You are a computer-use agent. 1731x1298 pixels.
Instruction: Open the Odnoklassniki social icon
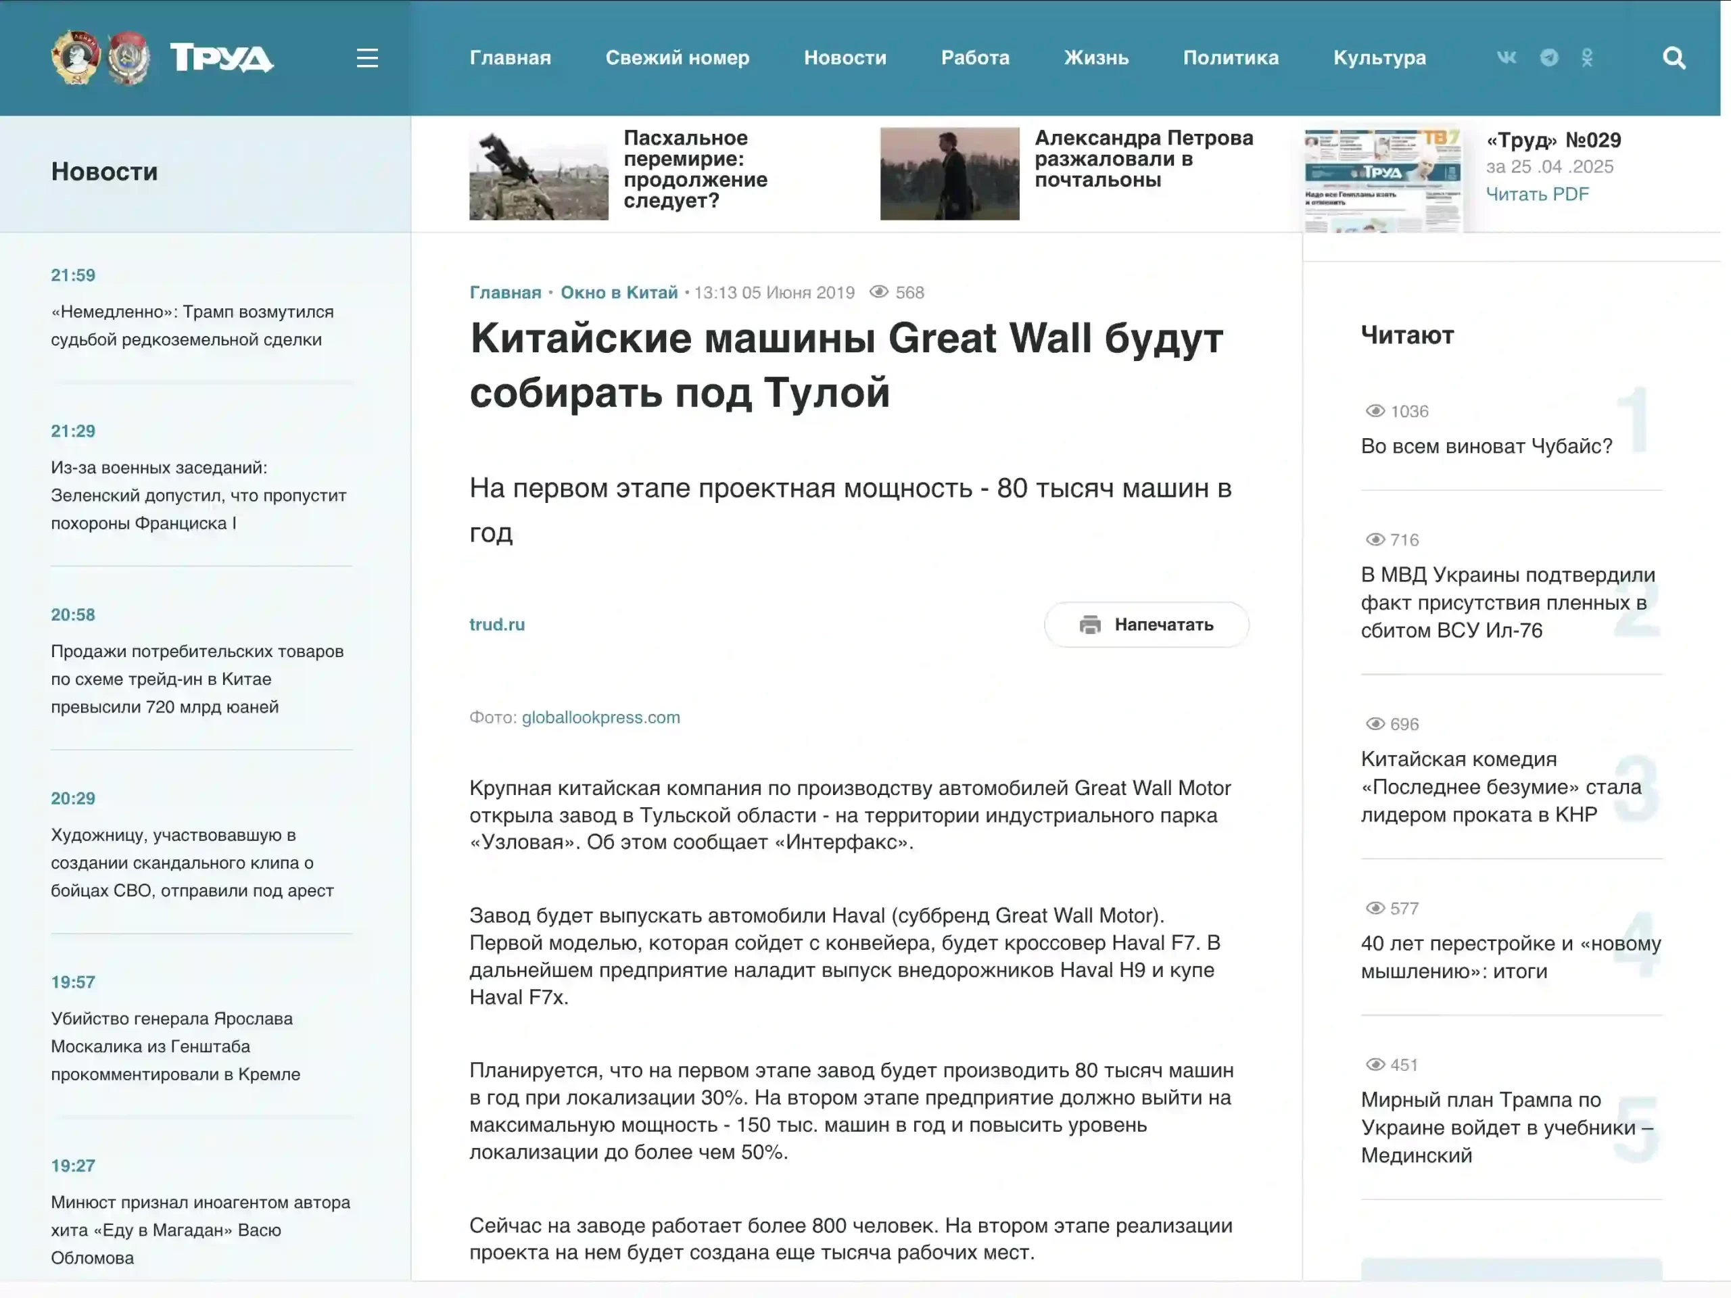click(x=1587, y=57)
